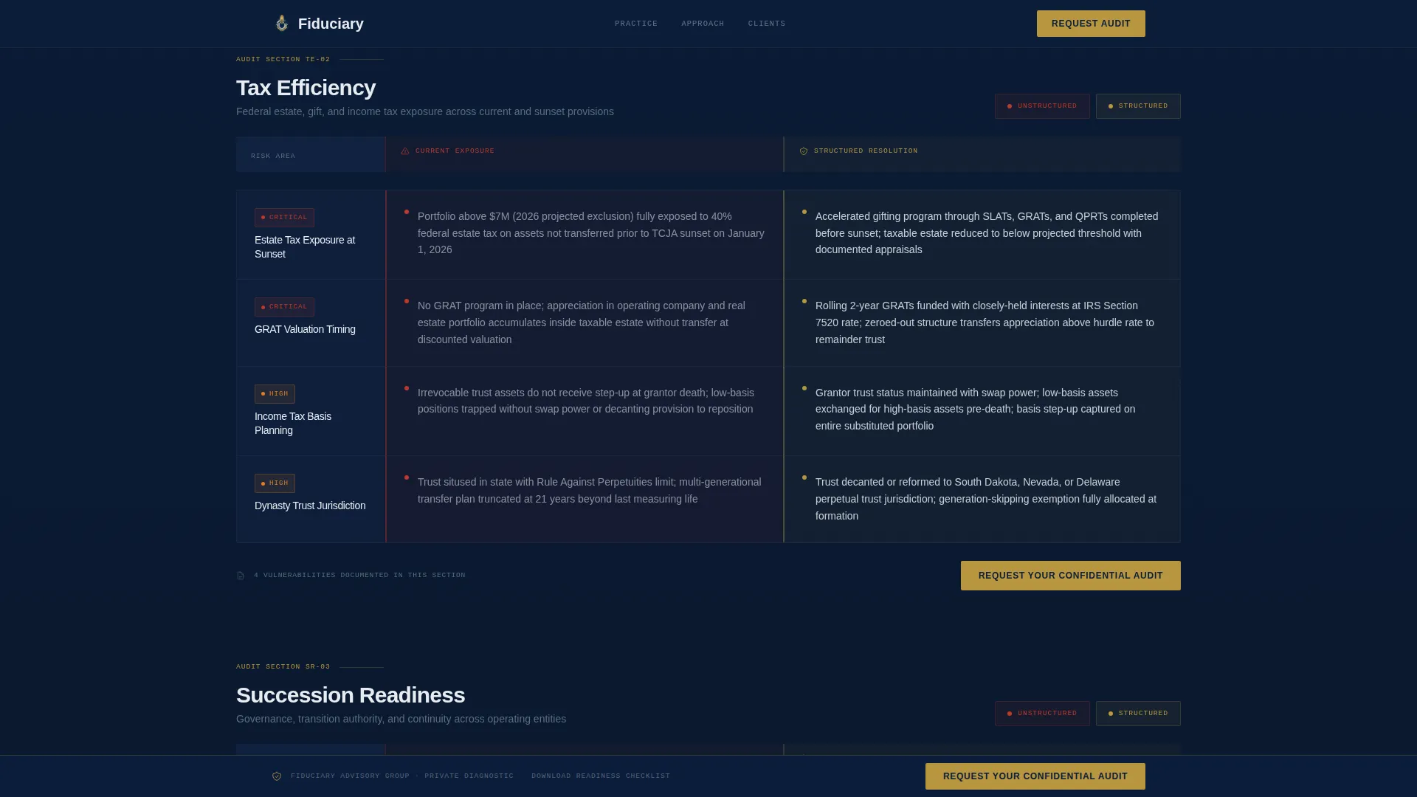Screen dimensions: 1417x797
Task: Click resolution text starting 'Trust decanted or reformed'
Action: coord(986,499)
